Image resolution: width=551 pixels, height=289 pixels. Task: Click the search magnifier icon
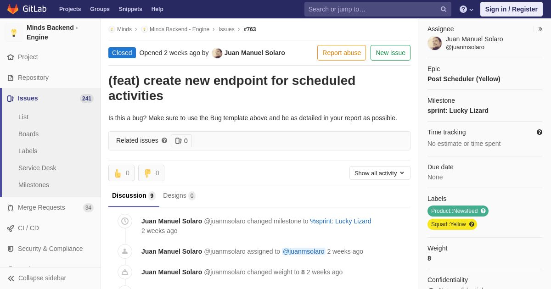pyautogui.click(x=443, y=9)
